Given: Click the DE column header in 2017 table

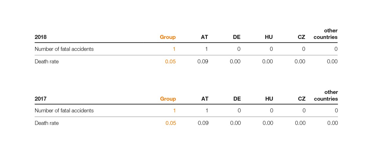Looking at the screenshot, I should point(237,99).
